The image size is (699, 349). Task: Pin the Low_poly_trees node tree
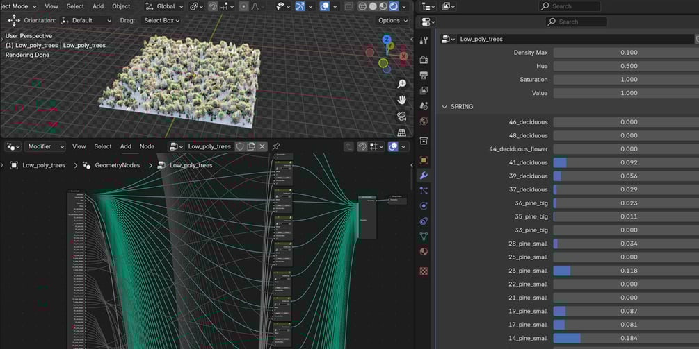point(276,146)
